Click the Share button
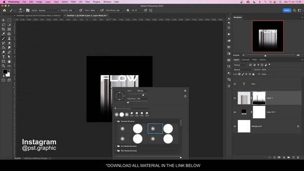The image size is (304, 171). click(287, 10)
